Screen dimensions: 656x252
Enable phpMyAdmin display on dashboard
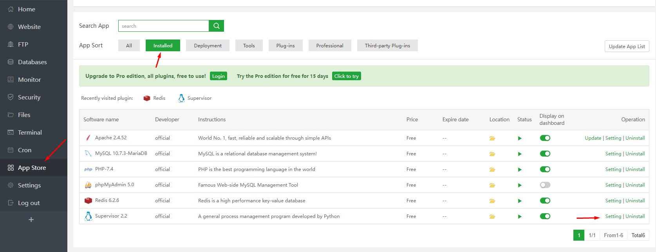545,185
